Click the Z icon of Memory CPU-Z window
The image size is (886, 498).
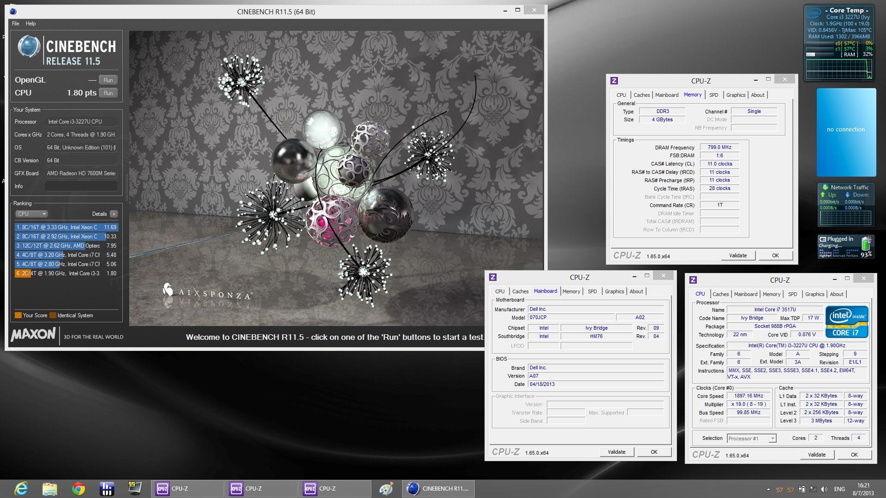(614, 81)
